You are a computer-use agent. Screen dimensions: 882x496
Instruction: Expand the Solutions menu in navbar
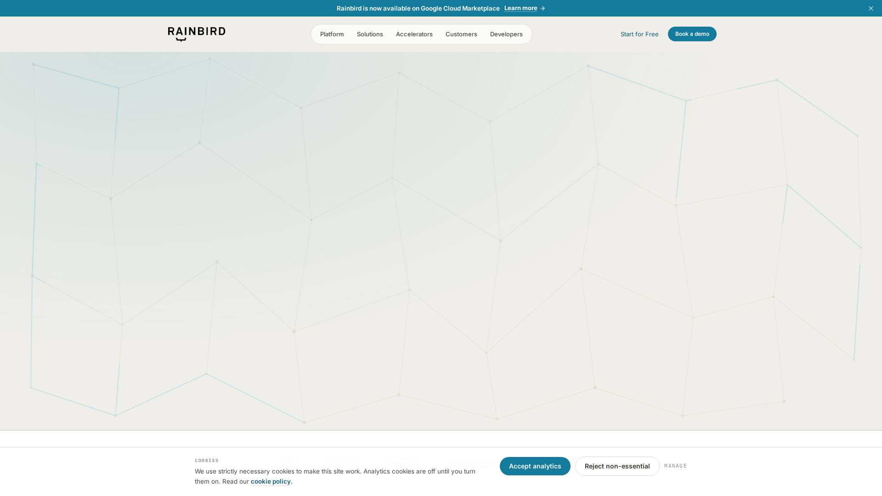(x=370, y=34)
